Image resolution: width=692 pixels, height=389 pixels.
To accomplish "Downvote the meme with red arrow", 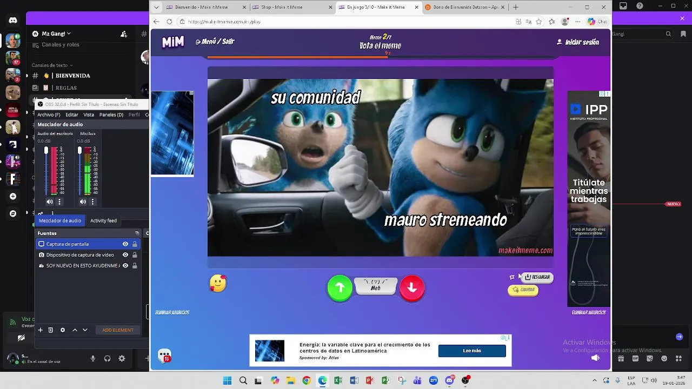I will 412,288.
